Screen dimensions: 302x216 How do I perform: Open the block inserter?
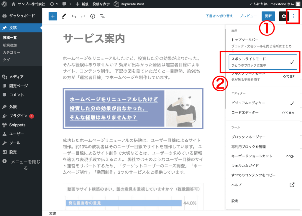pyautogui.click(x=52, y=16)
